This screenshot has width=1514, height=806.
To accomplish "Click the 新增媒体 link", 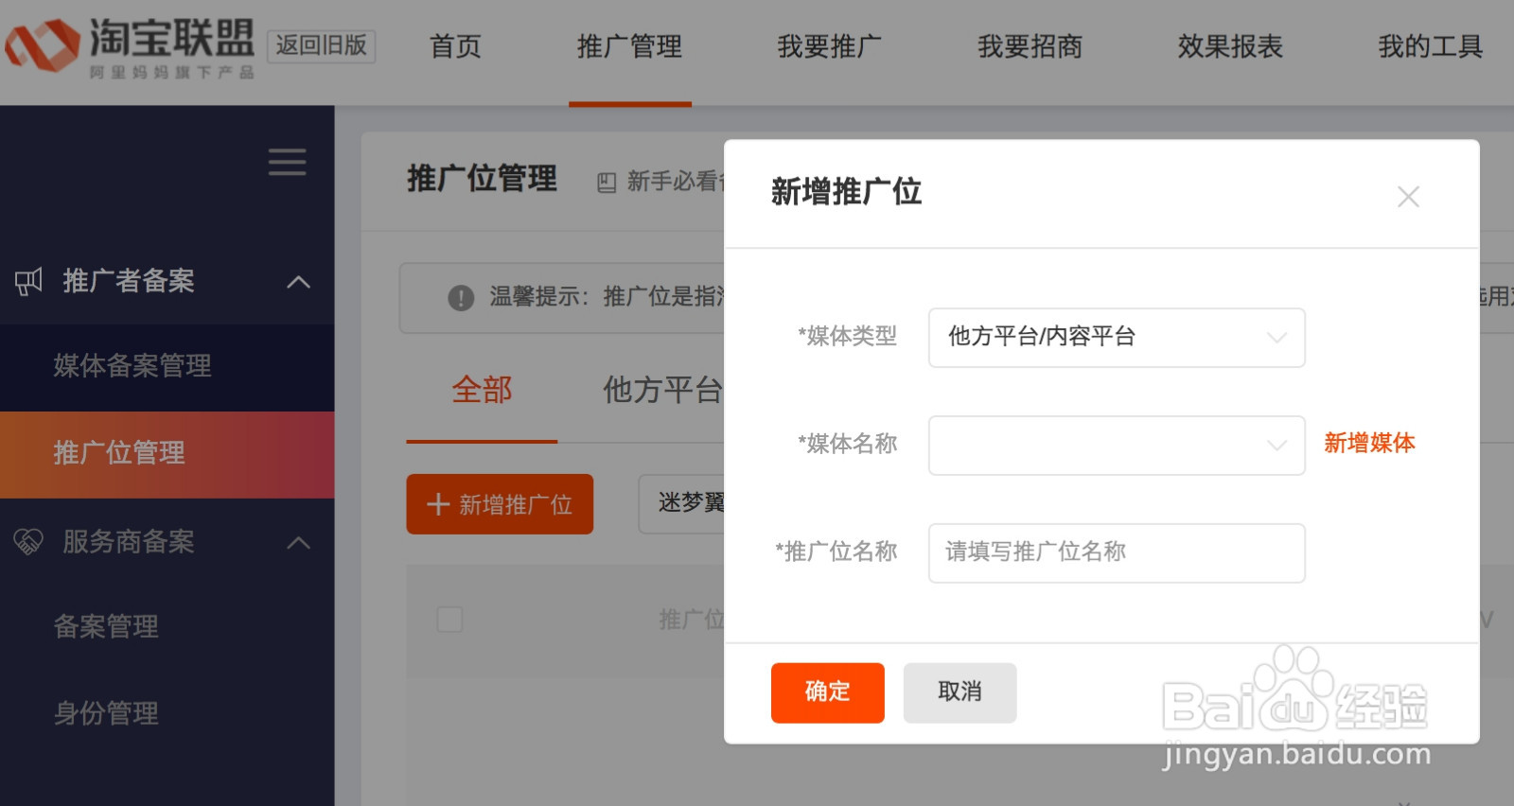I will click(1369, 443).
